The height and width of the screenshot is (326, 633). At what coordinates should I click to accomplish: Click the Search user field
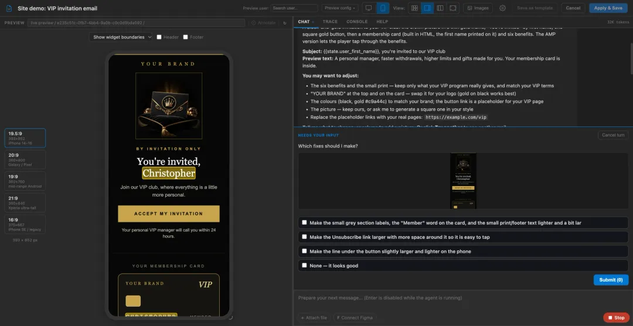tap(294, 8)
